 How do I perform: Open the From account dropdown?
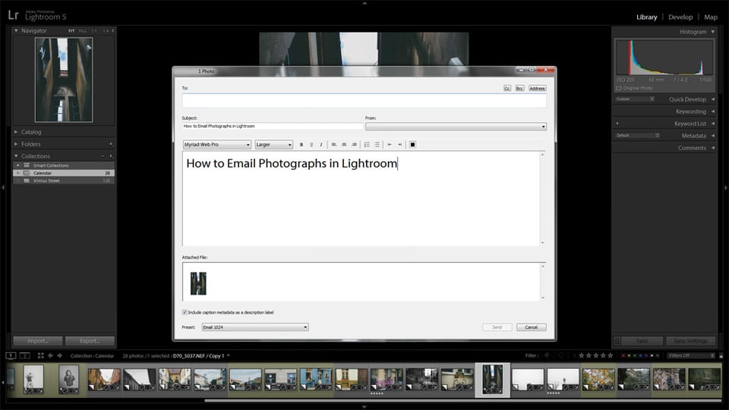(456, 127)
